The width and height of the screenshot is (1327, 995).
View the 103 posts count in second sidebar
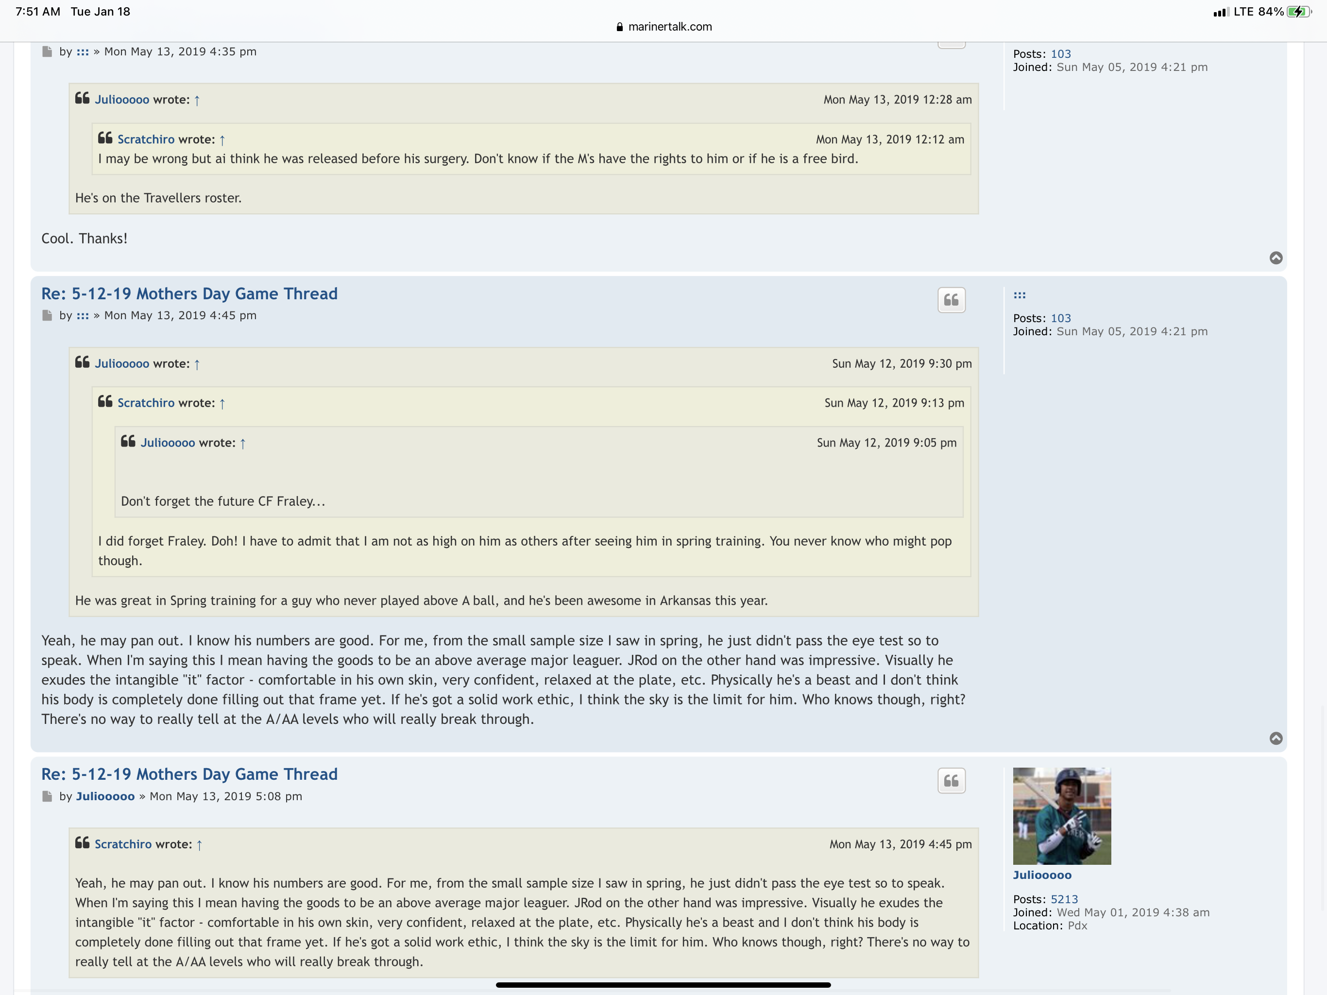(1061, 318)
